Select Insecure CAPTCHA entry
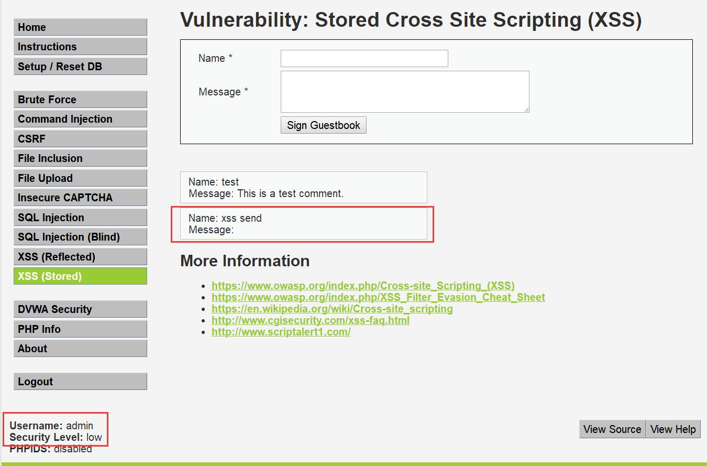 pyautogui.click(x=80, y=198)
